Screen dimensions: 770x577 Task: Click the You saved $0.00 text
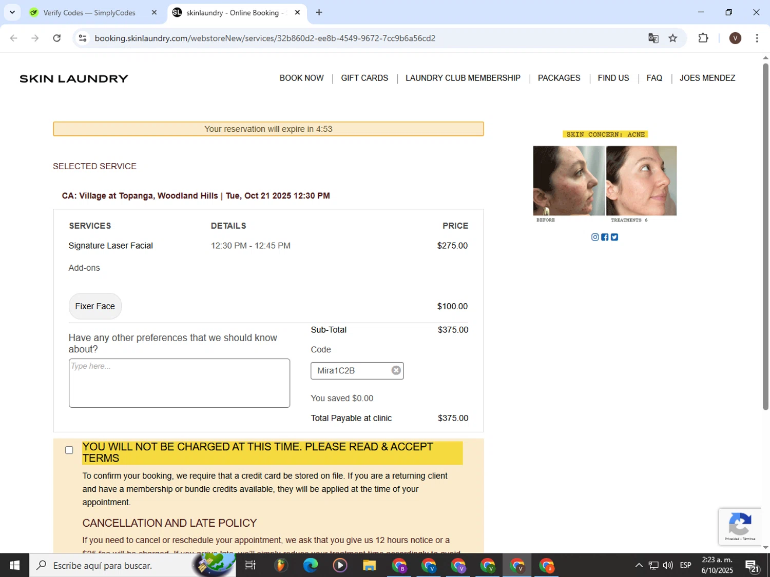[x=342, y=398]
